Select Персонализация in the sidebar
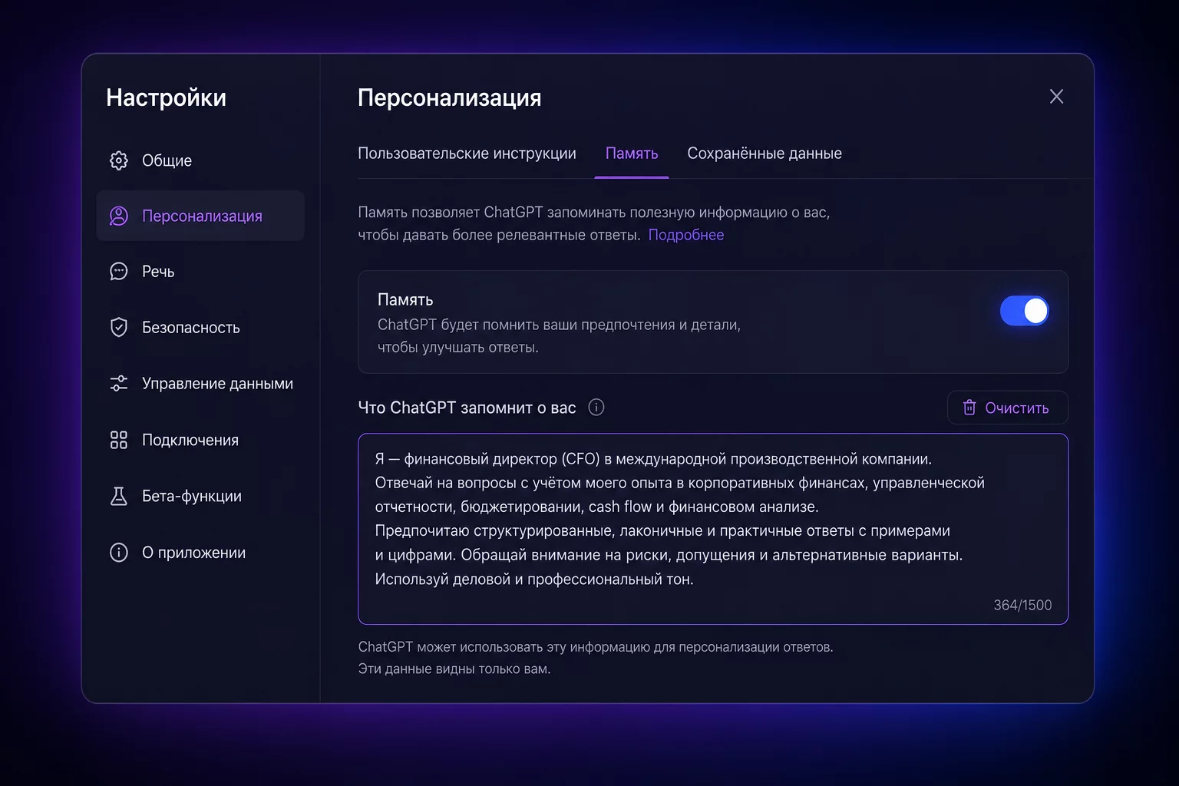Viewport: 1179px width, 786px height. (x=200, y=216)
